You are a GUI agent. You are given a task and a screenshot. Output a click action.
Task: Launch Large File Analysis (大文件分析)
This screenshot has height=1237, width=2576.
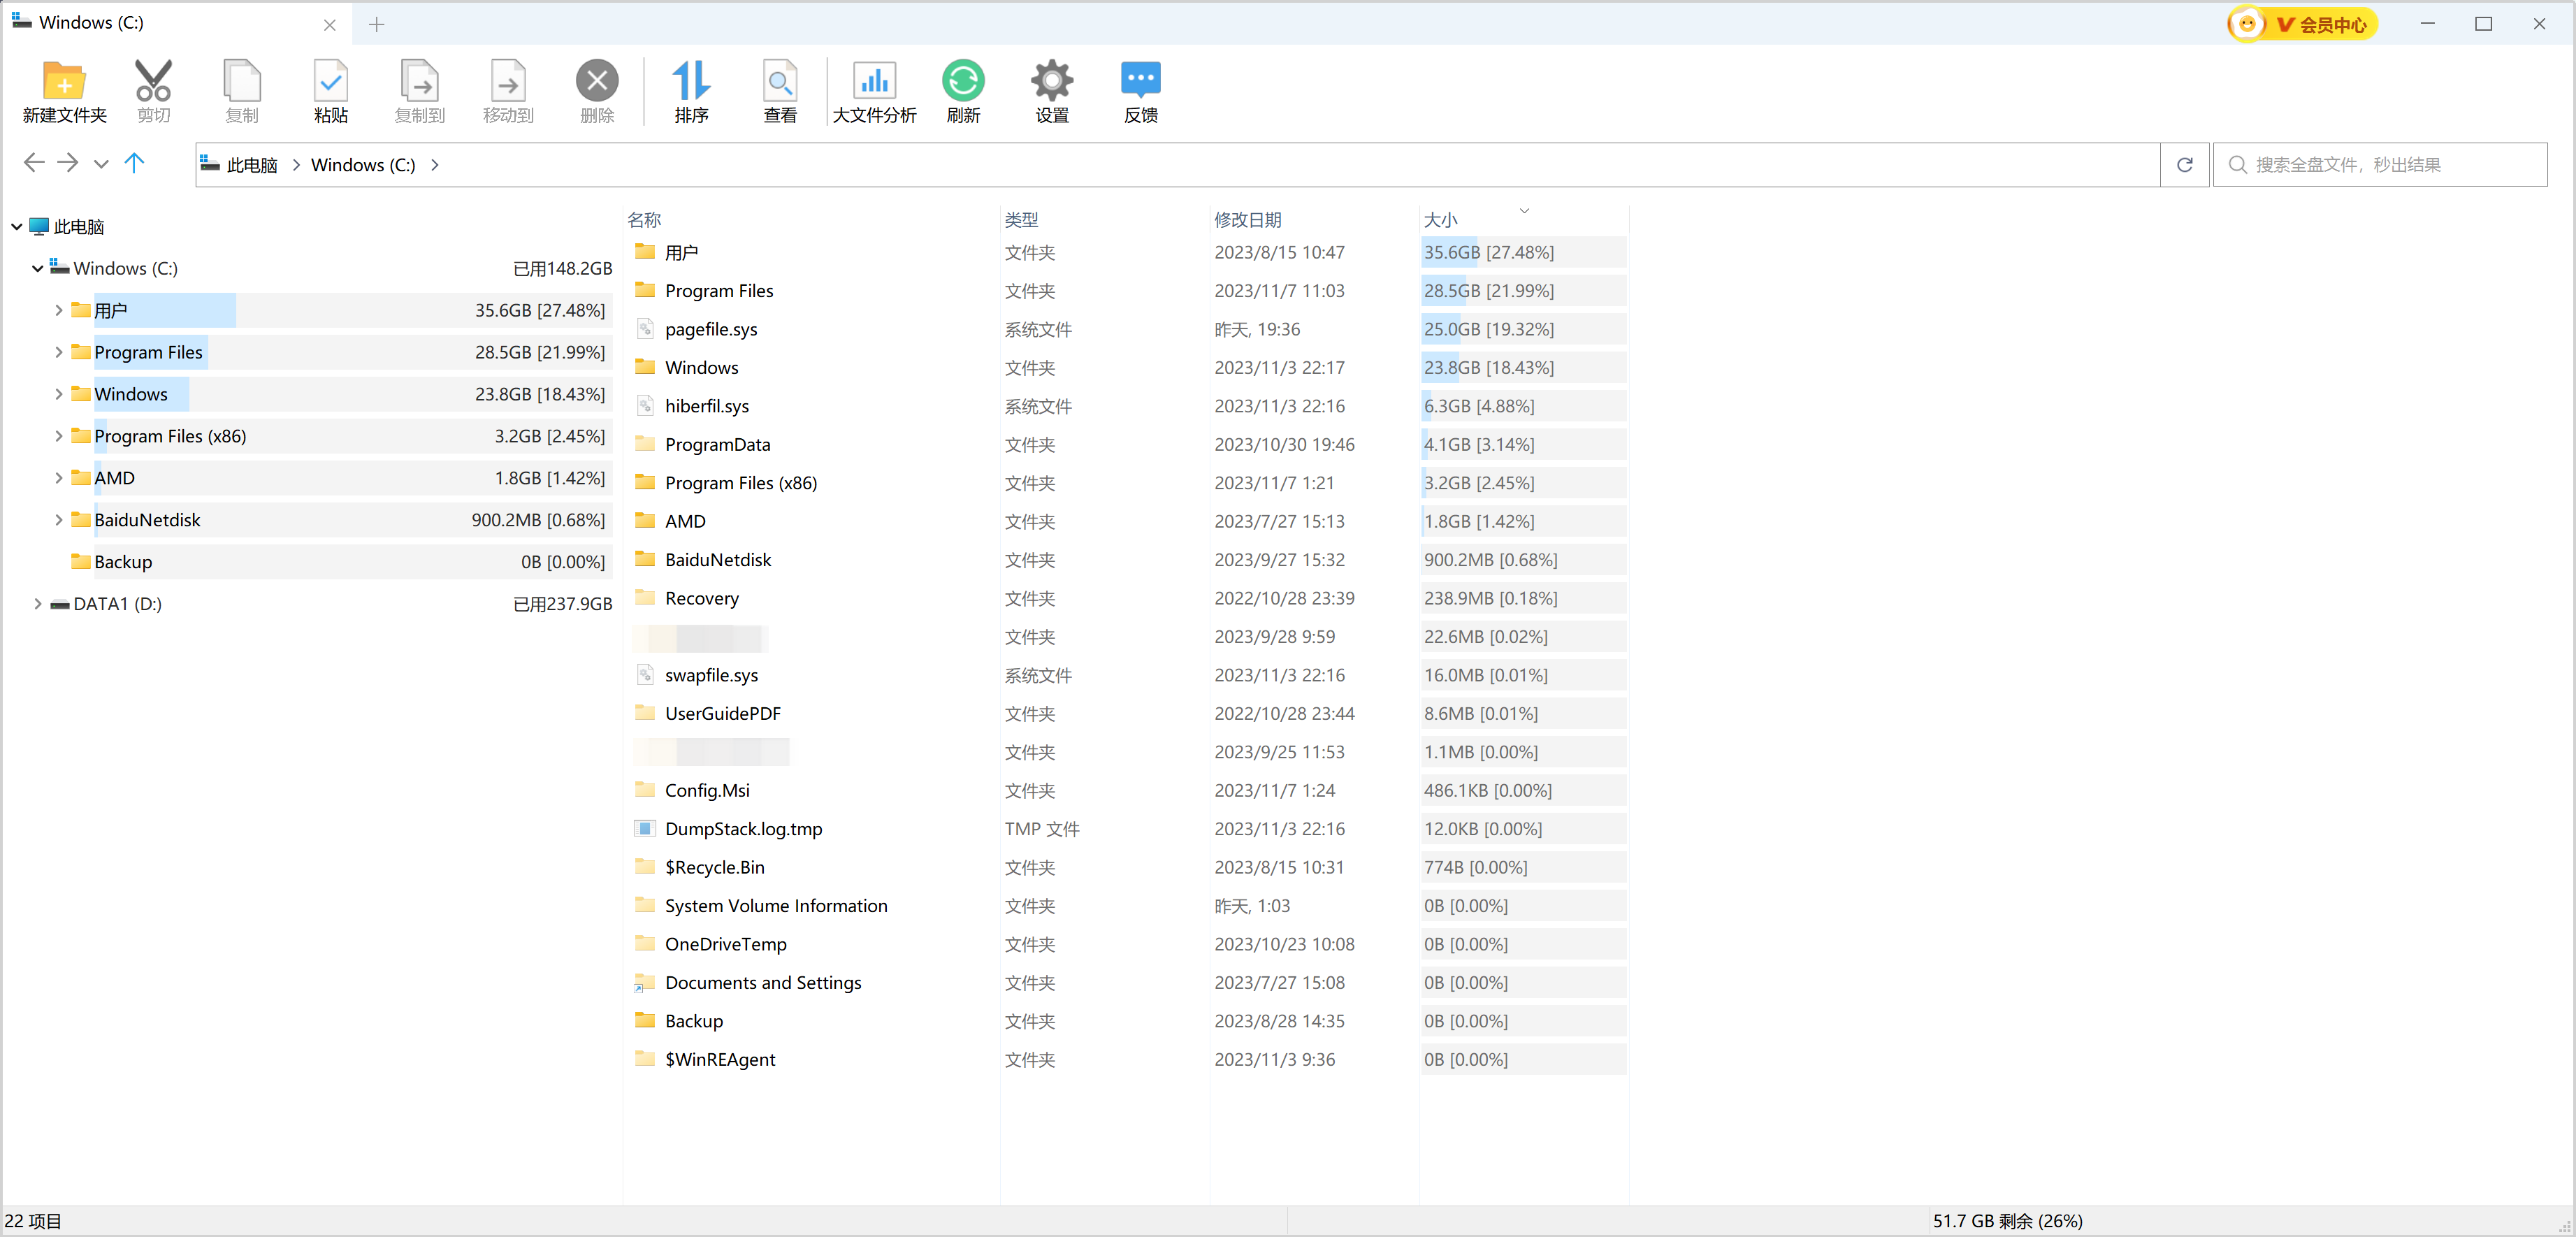[x=874, y=91]
